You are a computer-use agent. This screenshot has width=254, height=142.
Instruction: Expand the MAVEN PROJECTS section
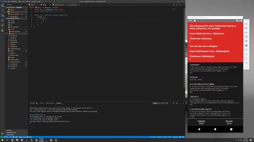[x=16, y=133]
